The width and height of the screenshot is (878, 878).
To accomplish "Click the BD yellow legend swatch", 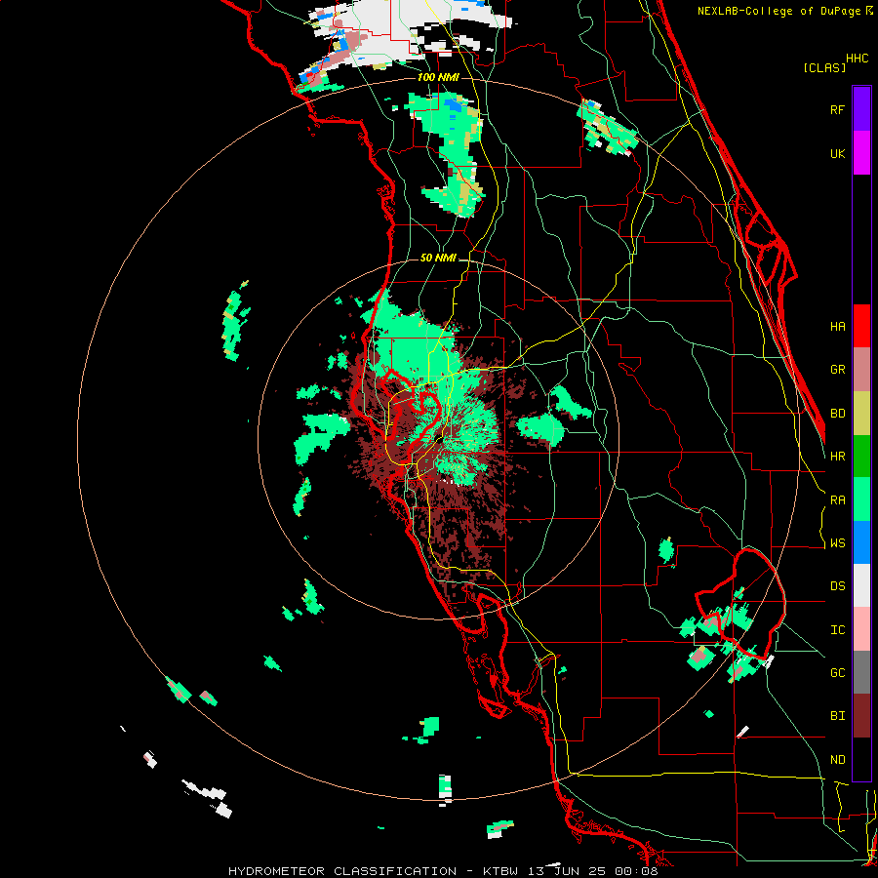I will [x=861, y=414].
